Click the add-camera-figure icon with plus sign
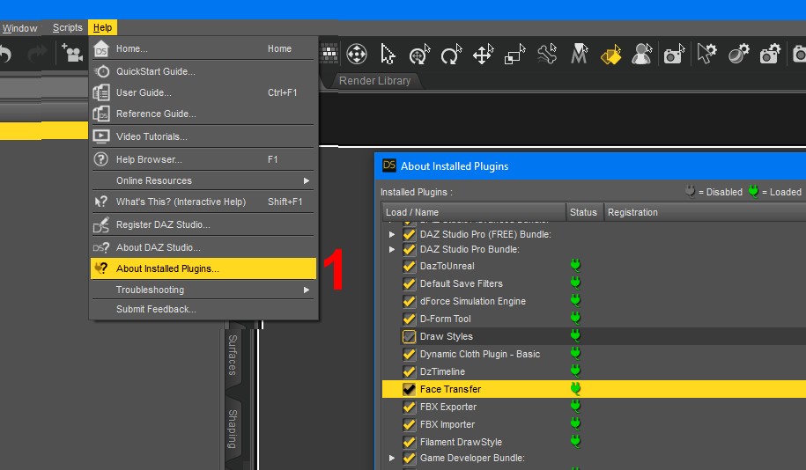The width and height of the screenshot is (806, 470). coord(72,54)
